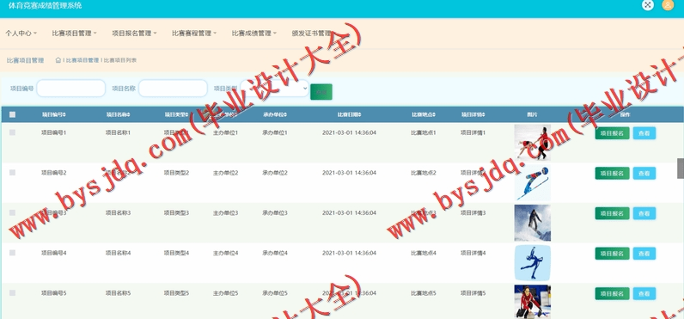Click 查看 button for 项目编号5

click(644, 294)
